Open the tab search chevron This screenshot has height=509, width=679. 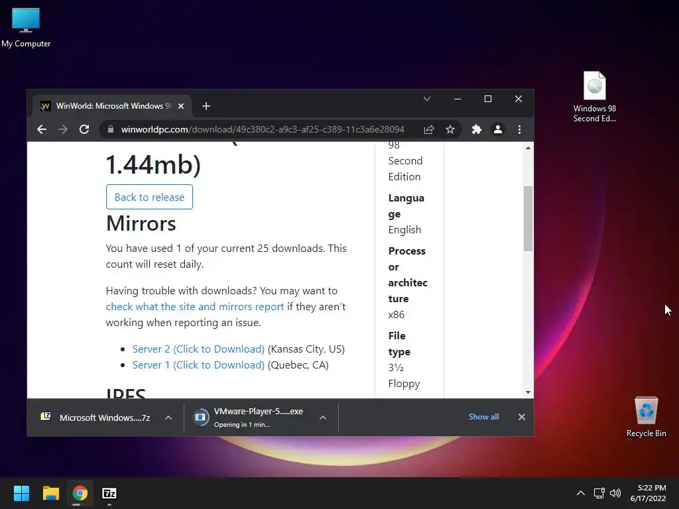(427, 99)
